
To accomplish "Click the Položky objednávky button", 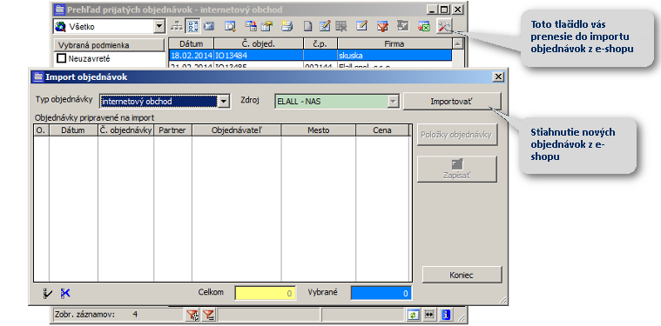I will point(457,135).
